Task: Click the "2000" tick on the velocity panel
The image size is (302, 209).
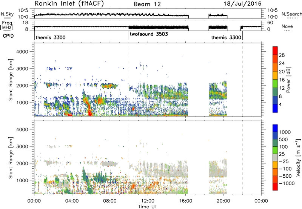Action: [x=22, y=163]
